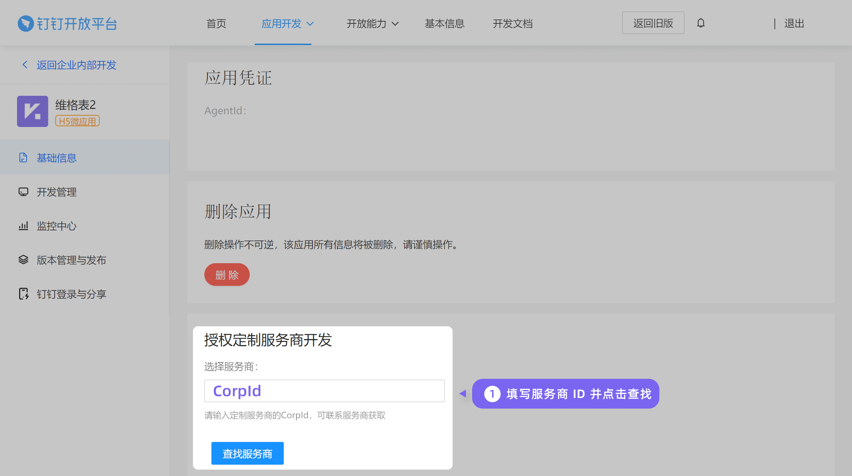
Task: Focus the CorpId input field
Action: point(324,391)
